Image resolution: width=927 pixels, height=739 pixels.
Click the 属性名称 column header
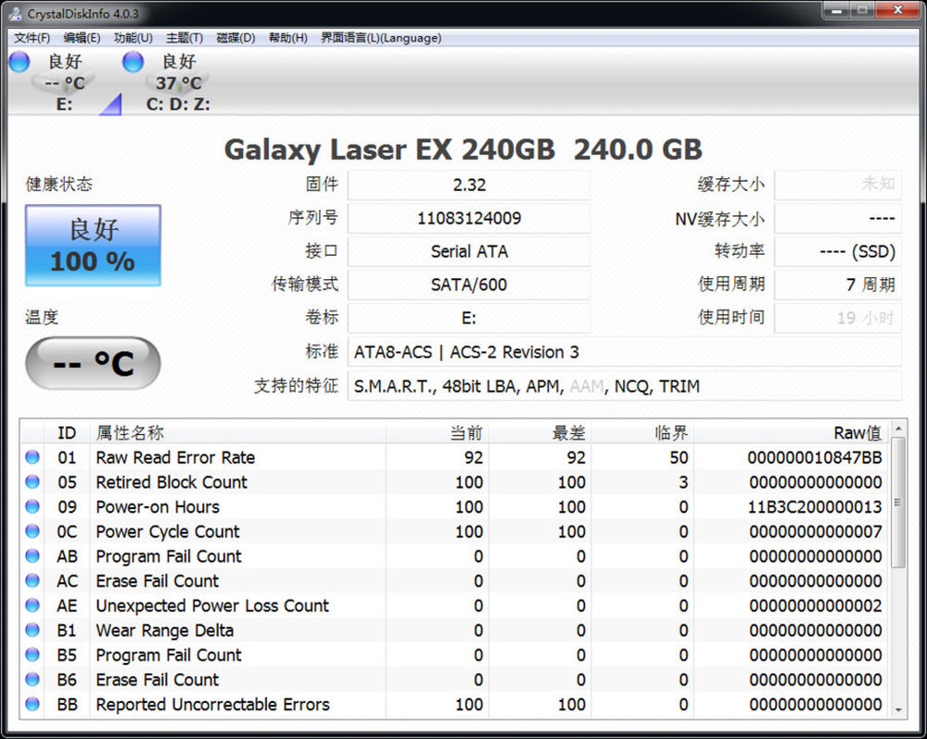pyautogui.click(x=237, y=433)
